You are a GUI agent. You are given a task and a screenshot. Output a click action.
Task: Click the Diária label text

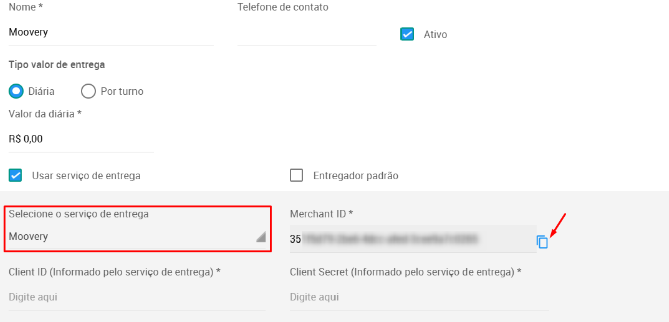(x=41, y=91)
